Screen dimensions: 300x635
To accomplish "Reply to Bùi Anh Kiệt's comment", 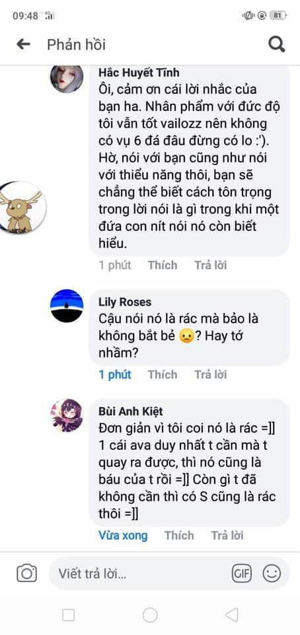I will coord(227,535).
